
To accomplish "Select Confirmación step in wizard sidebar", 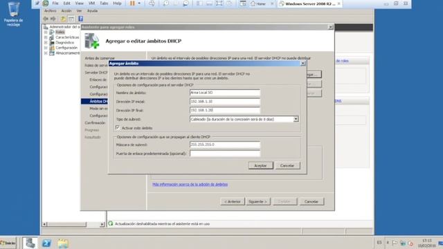I will (95, 123).
